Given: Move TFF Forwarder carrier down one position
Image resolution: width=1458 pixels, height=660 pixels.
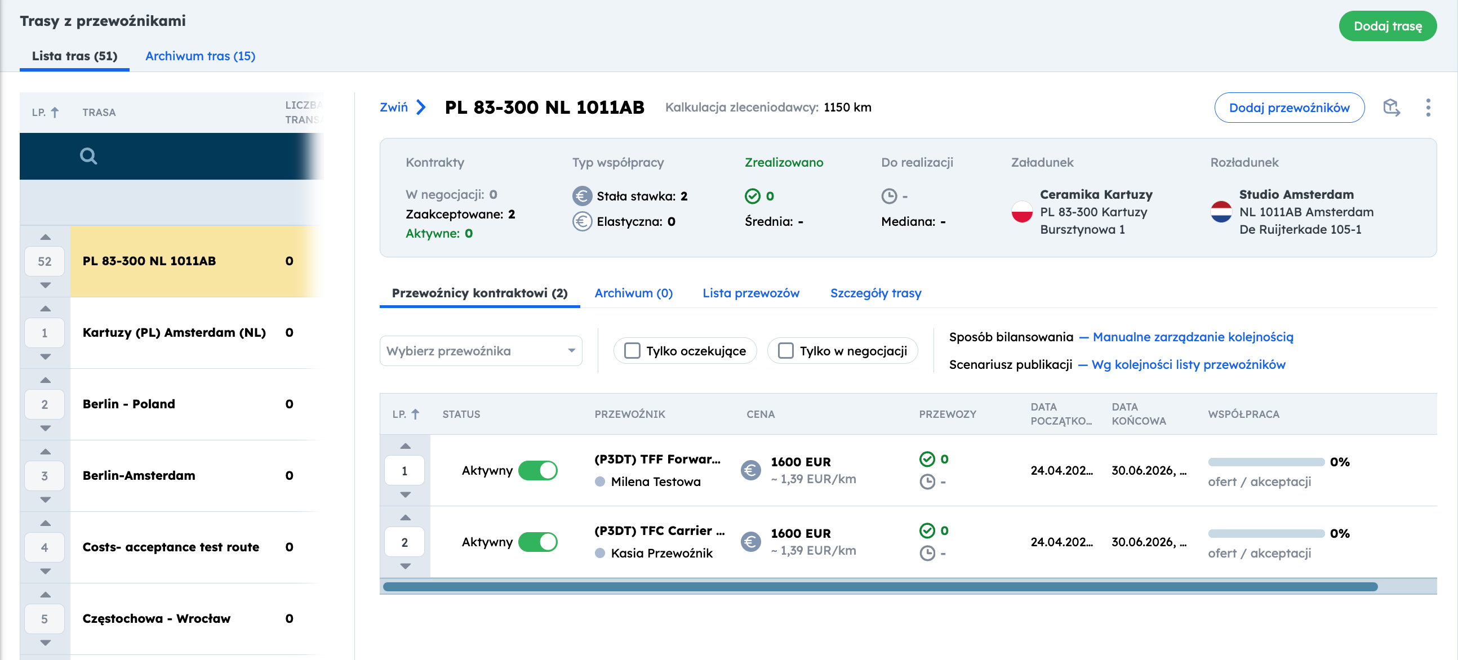Looking at the screenshot, I should point(405,495).
